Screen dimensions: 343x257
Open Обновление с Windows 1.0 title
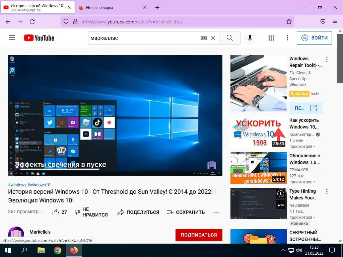tap(304, 159)
